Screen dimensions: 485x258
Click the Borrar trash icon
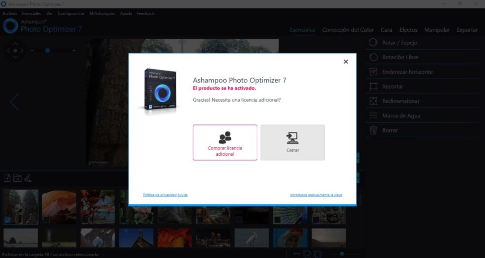373,130
